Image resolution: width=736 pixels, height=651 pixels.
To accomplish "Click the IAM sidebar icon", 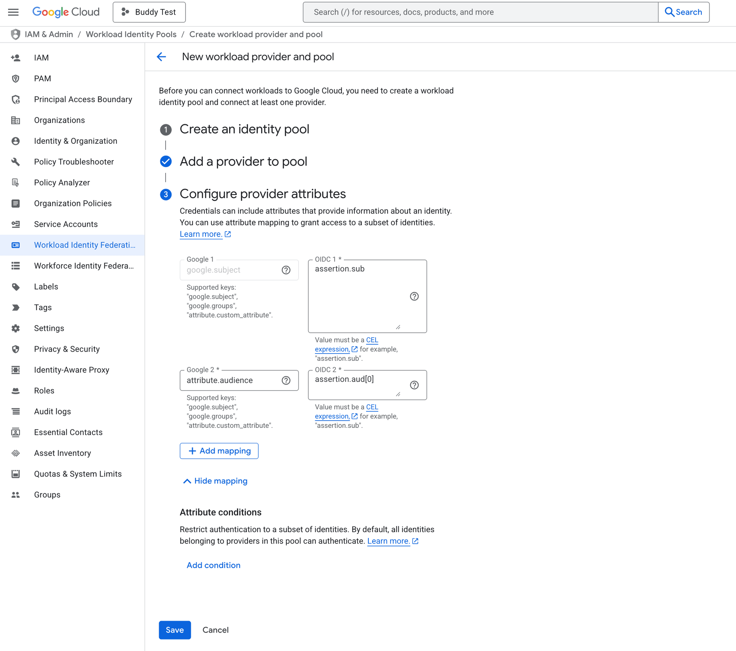I will 16,58.
